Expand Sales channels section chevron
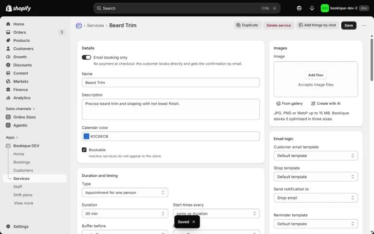 34,109
